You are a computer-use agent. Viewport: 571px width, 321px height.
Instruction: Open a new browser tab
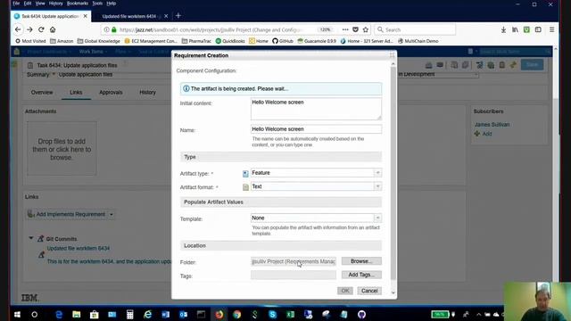point(178,16)
